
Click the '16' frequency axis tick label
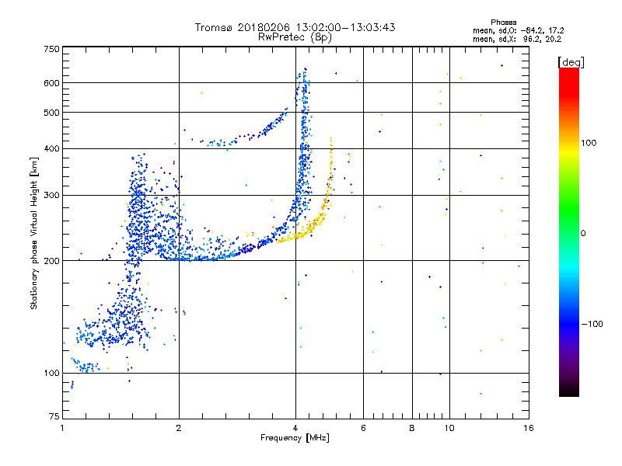[x=529, y=428]
